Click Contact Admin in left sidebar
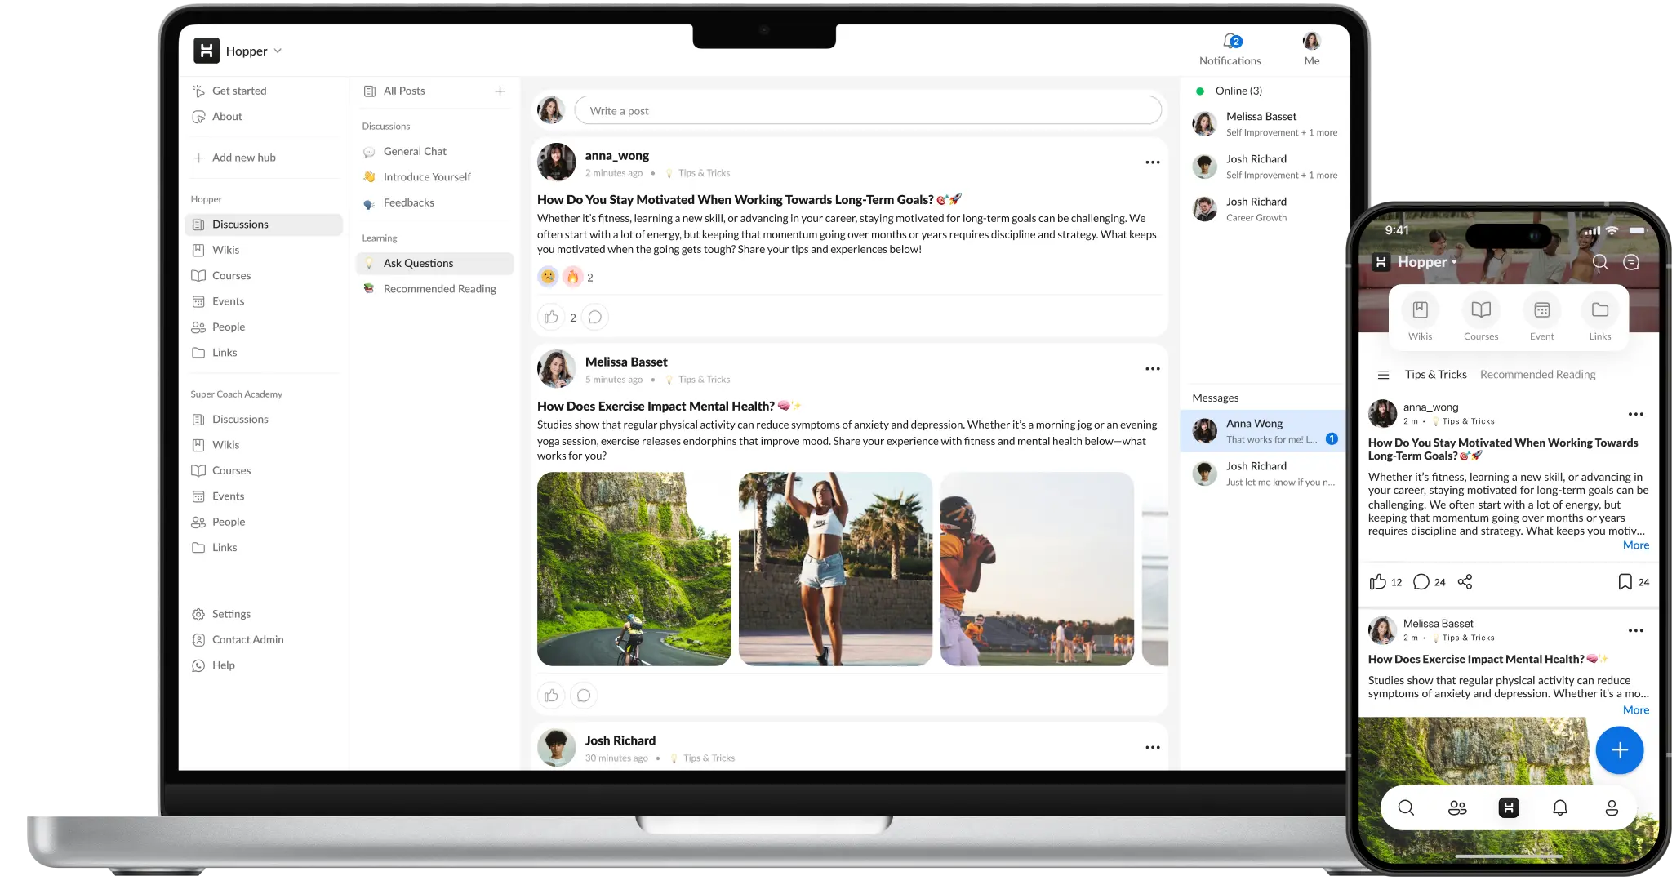This screenshot has height=885, width=1672. pos(238,640)
